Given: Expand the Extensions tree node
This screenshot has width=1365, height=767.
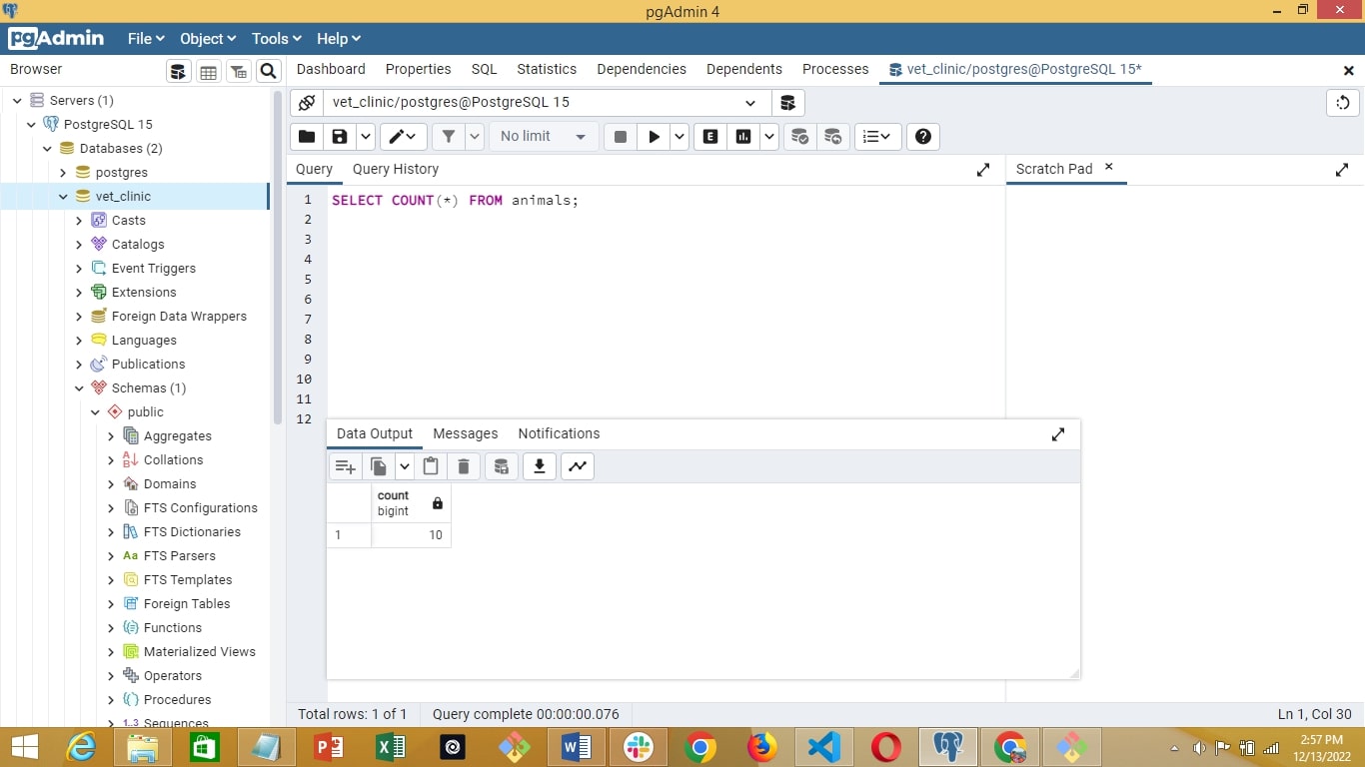Looking at the screenshot, I should pyautogui.click(x=79, y=293).
